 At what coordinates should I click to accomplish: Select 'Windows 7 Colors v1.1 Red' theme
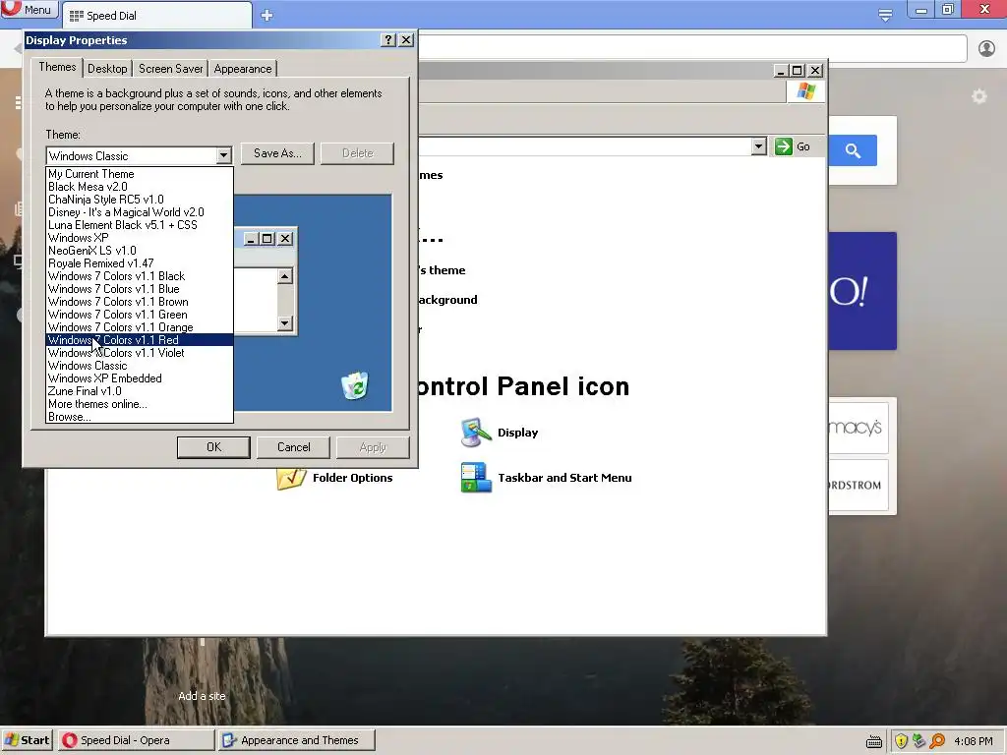click(x=140, y=339)
